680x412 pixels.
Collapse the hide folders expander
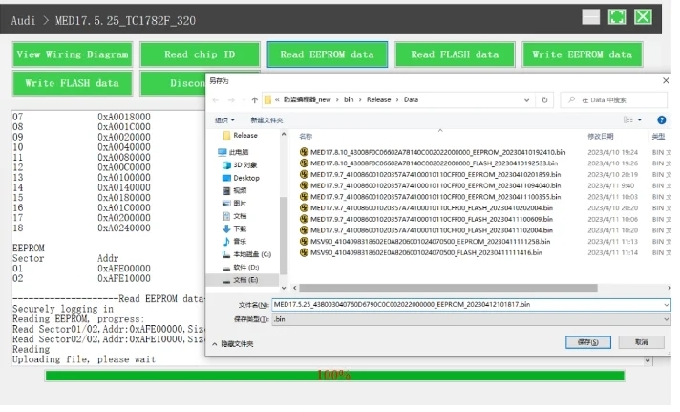[x=233, y=344]
